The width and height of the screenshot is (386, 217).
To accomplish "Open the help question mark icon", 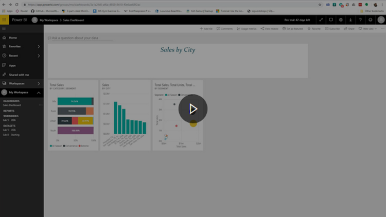I will click(360, 20).
